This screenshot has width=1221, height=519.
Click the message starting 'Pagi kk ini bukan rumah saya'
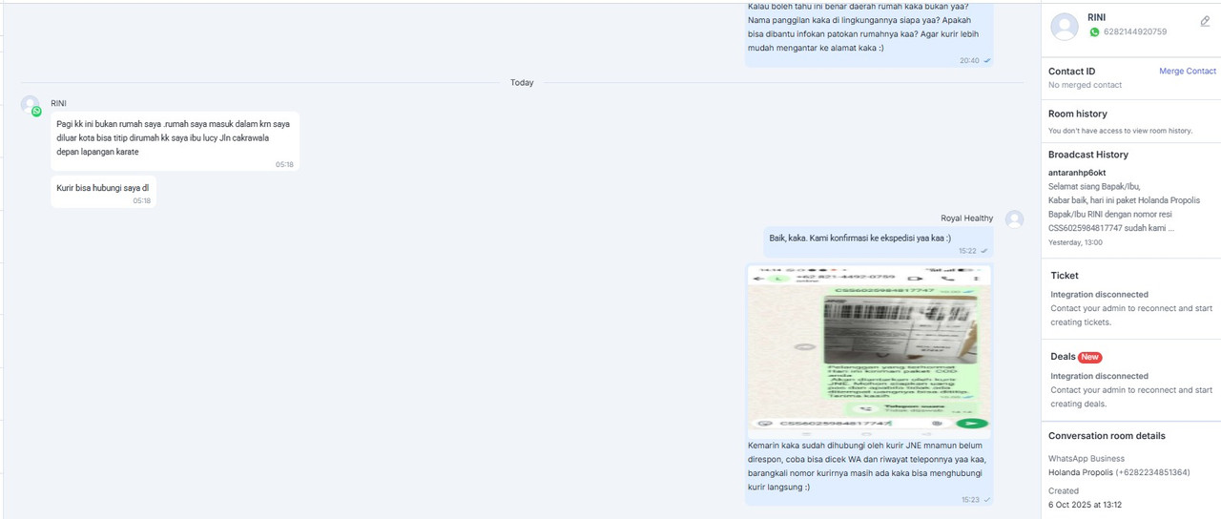pyautogui.click(x=175, y=141)
